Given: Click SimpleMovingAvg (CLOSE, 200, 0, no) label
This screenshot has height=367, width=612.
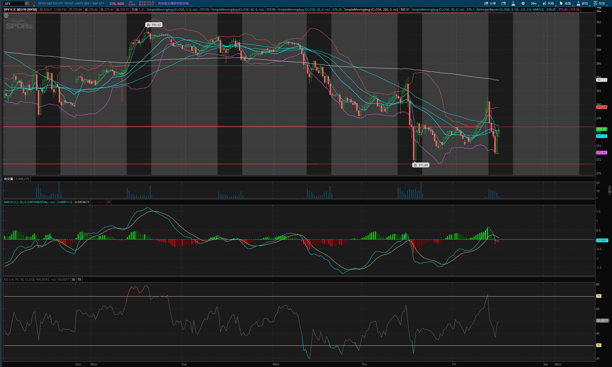Looking at the screenshot, I should coord(371,10).
